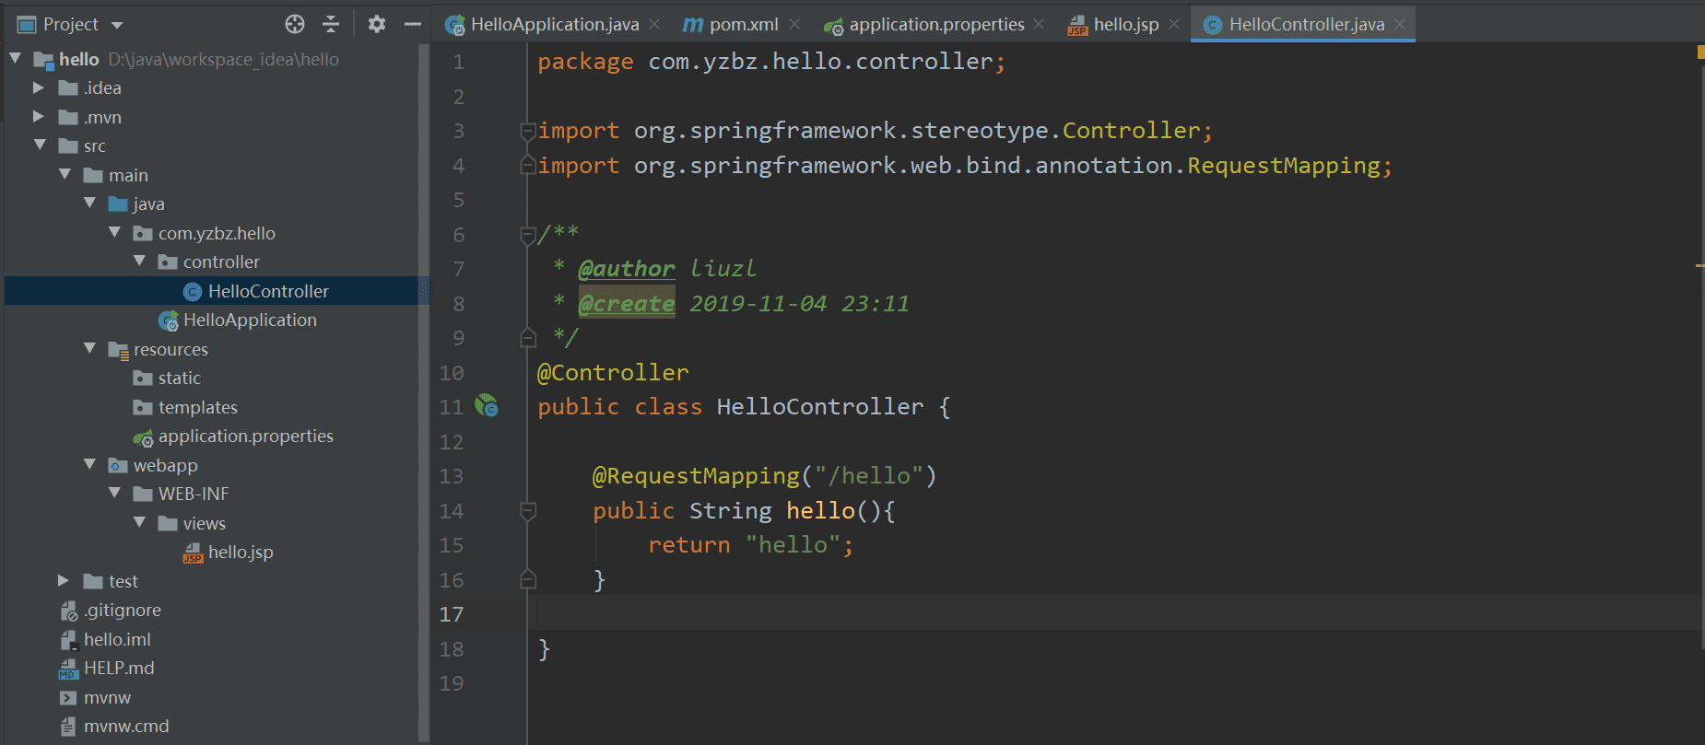The image size is (1705, 745).
Task: Collapse the hello project root arrow
Action: tap(15, 58)
